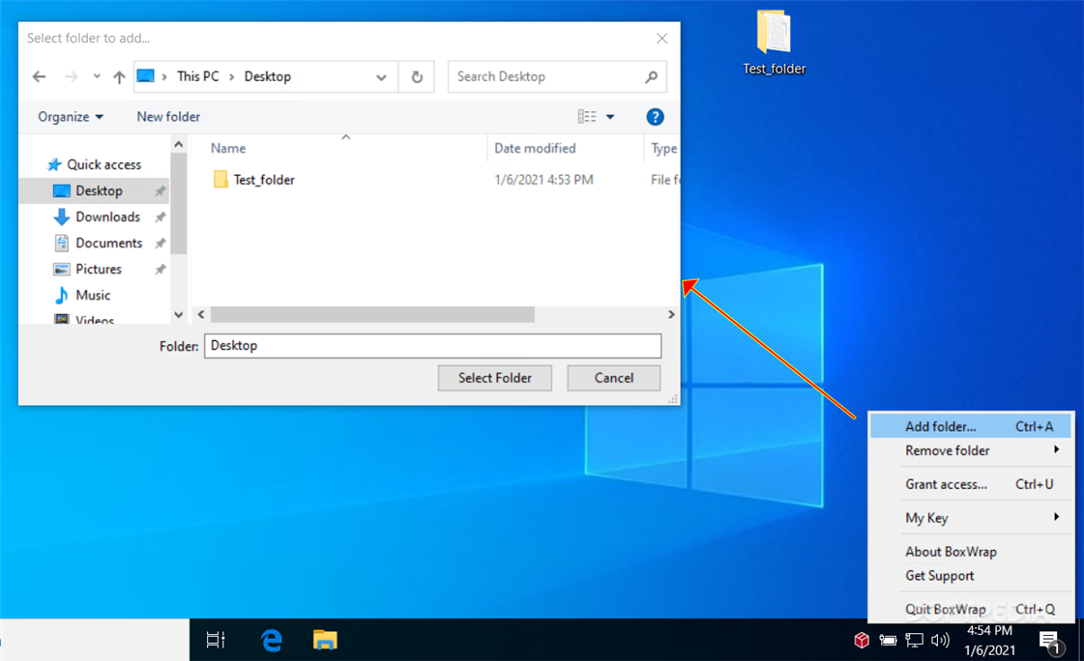Expand the My Key submenu arrow

pyautogui.click(x=1056, y=517)
